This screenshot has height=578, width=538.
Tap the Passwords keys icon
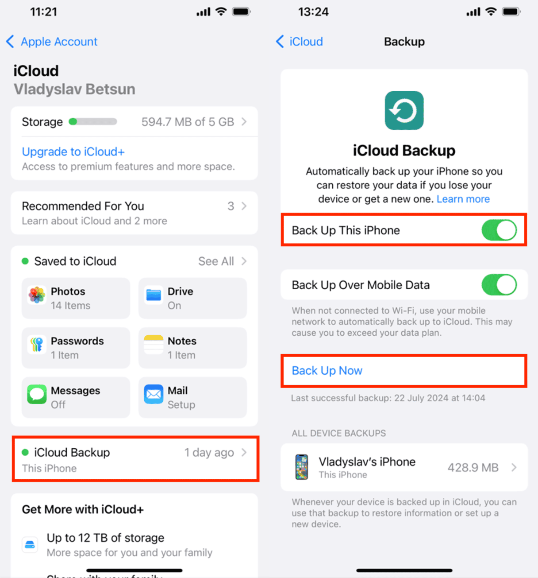pyautogui.click(x=37, y=345)
